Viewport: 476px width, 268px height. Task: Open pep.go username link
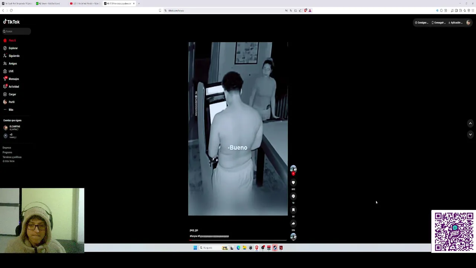pyautogui.click(x=194, y=230)
